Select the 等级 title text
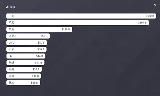The width and height of the screenshot is (160, 96). [12, 7]
